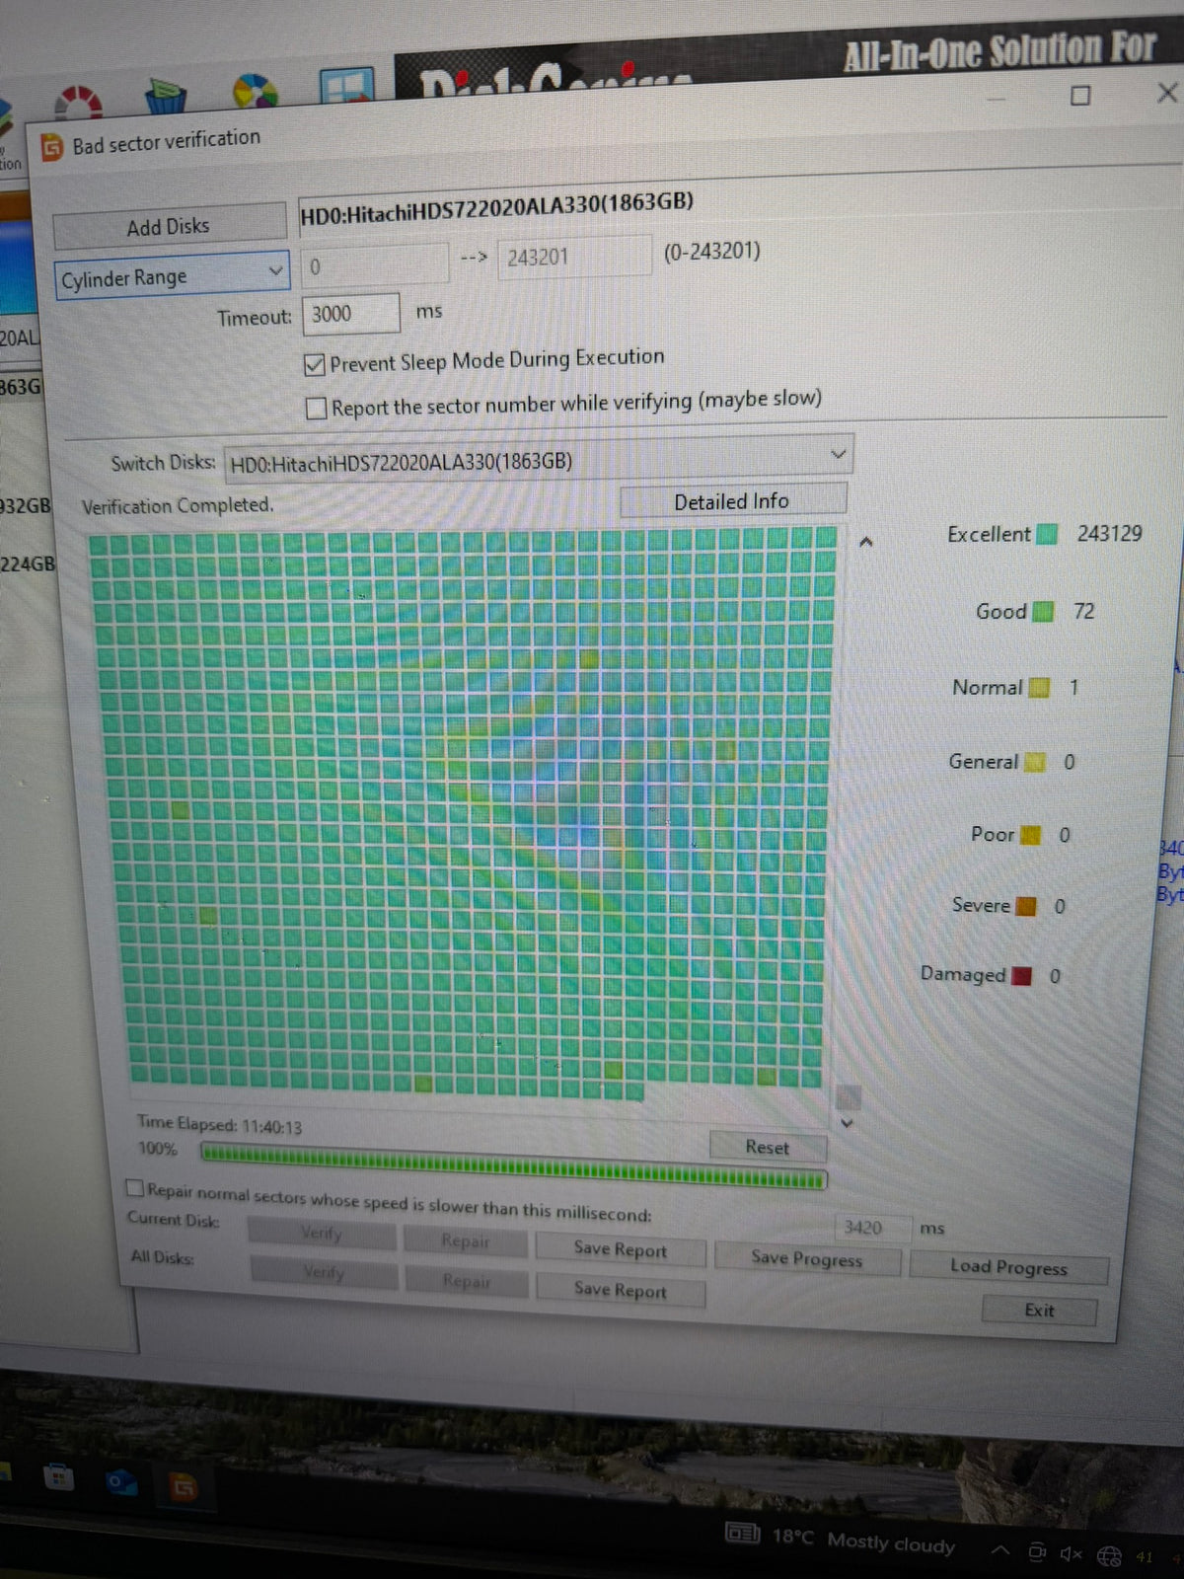The image size is (1184, 1579).
Task: Open the Cylinder Range dropdown
Action: 173,275
